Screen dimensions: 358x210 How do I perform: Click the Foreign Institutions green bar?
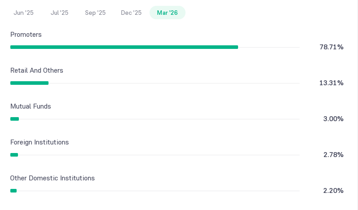click(14, 155)
